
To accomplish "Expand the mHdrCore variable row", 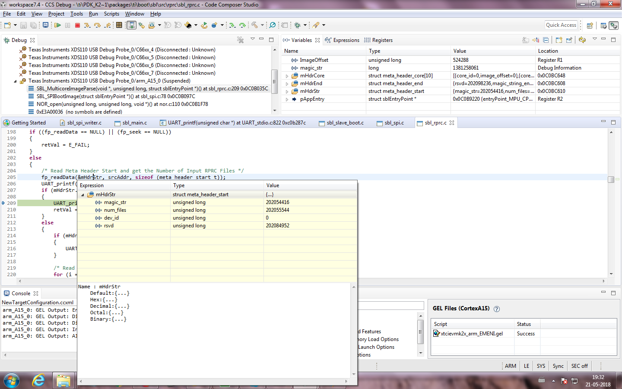I will coord(287,76).
